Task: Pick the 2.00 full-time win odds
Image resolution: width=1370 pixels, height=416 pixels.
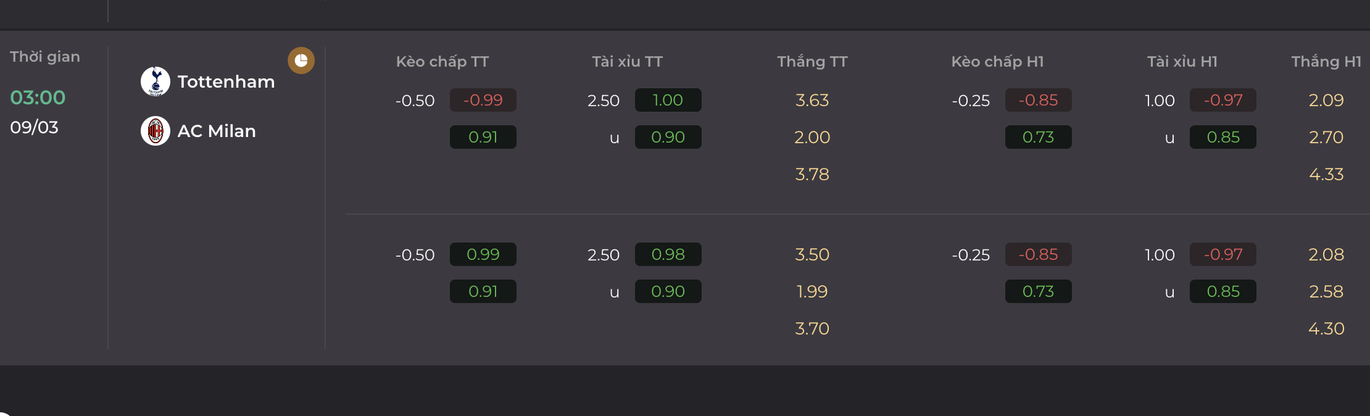Action: click(812, 137)
